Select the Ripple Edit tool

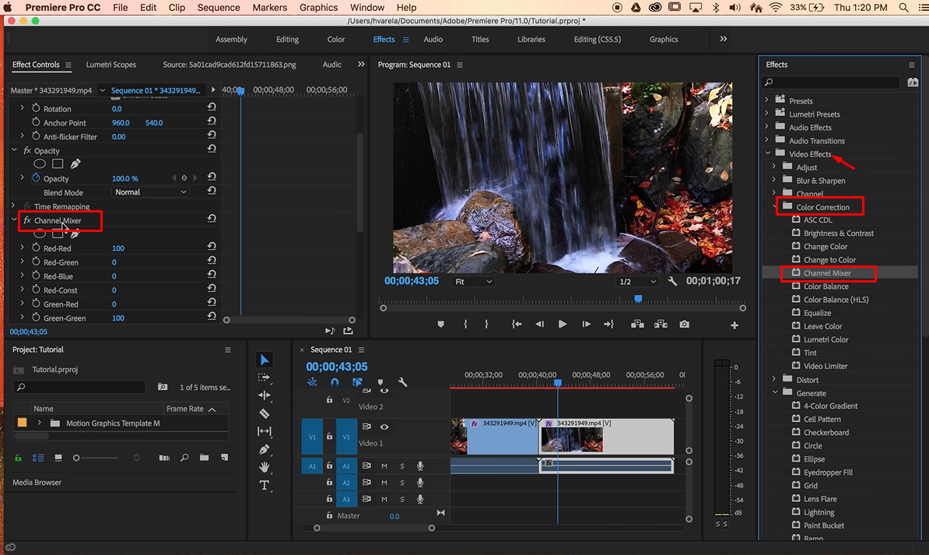[x=265, y=395]
